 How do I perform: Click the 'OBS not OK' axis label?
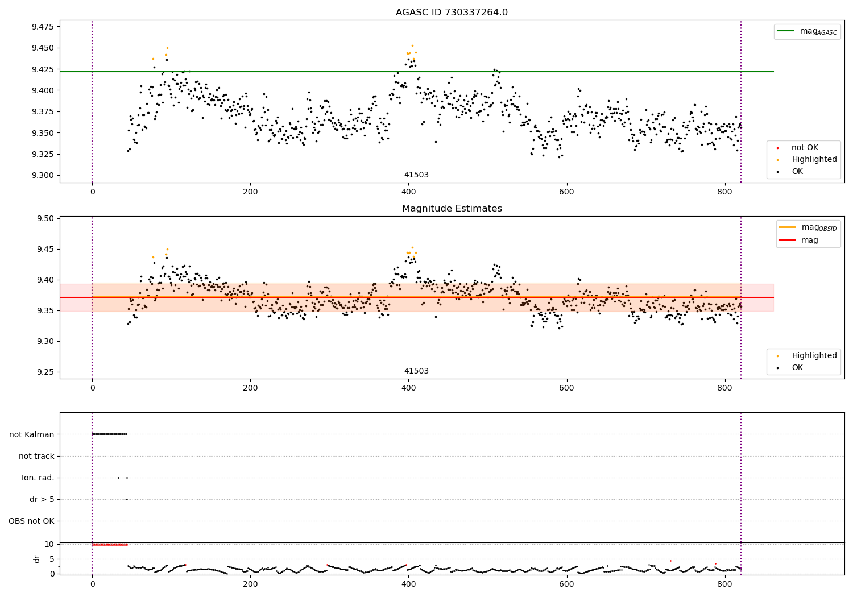[x=32, y=521]
